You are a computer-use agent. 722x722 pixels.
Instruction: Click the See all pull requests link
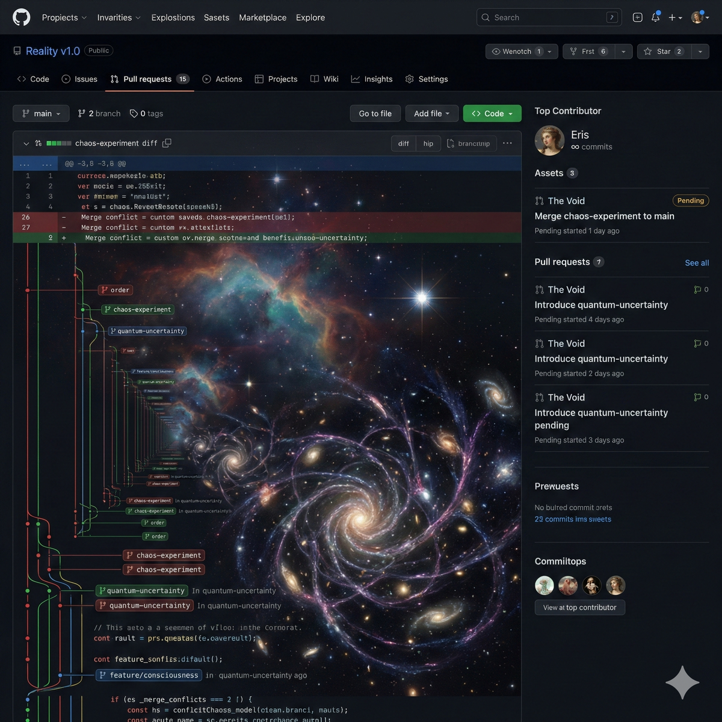pos(696,262)
